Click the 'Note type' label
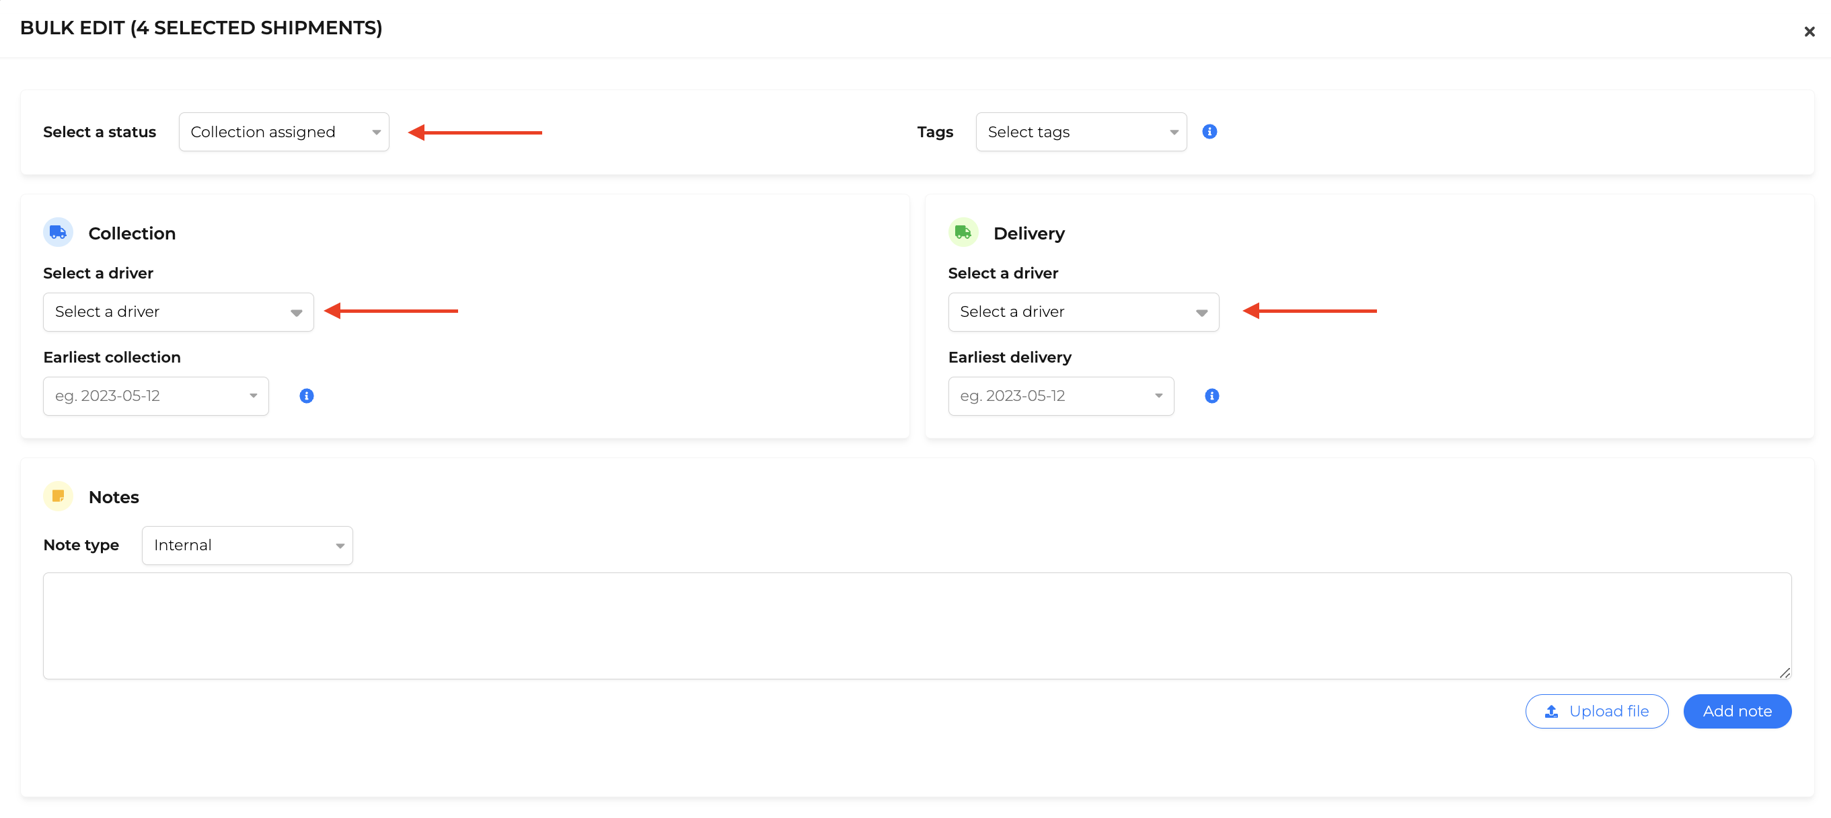This screenshot has height=818, width=1831. 81,545
